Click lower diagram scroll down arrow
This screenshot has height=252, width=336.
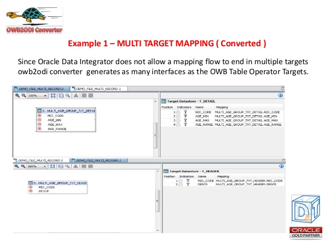[x=157, y=230]
